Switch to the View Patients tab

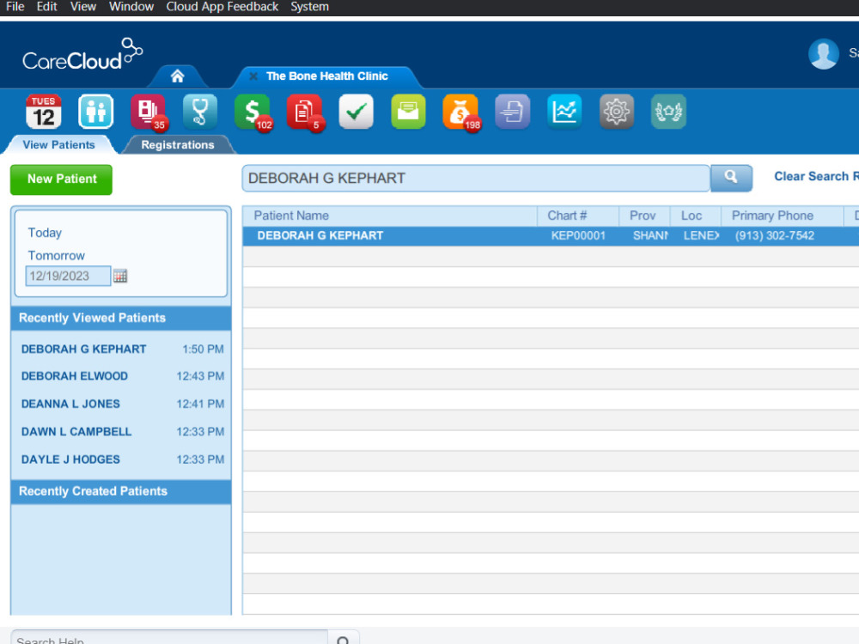pyautogui.click(x=58, y=144)
